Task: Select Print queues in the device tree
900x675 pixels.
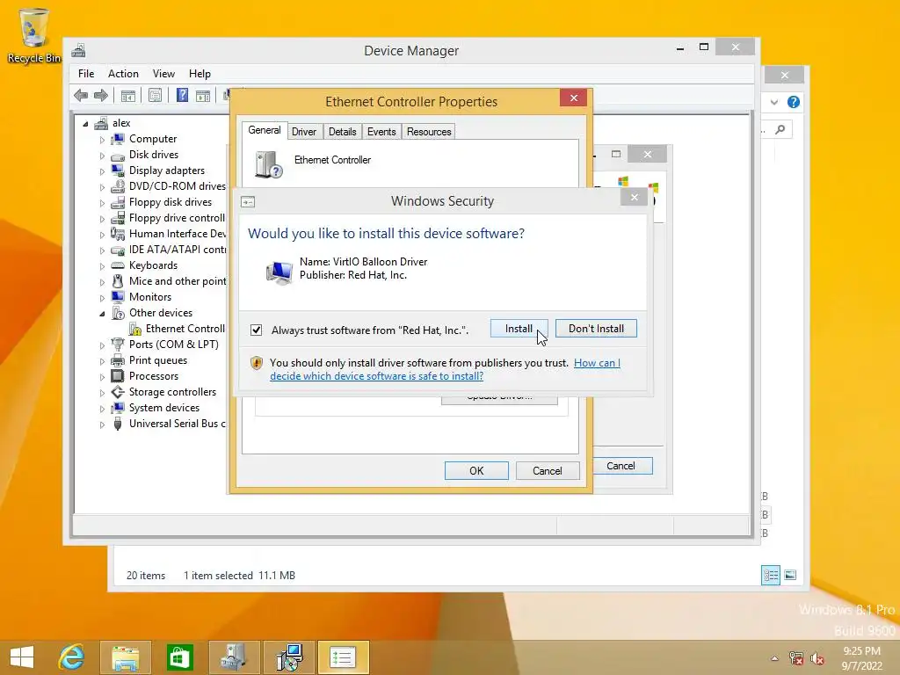Action: pyautogui.click(x=158, y=360)
